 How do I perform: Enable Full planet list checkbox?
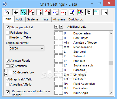(x=8, y=33)
